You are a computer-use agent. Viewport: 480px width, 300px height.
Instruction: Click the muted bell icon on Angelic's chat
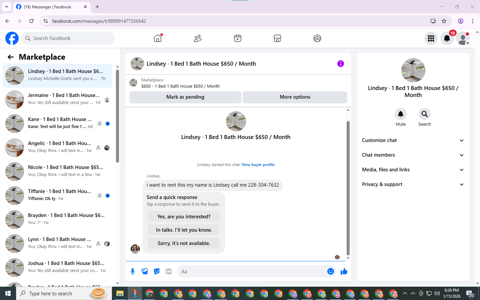[x=98, y=148]
